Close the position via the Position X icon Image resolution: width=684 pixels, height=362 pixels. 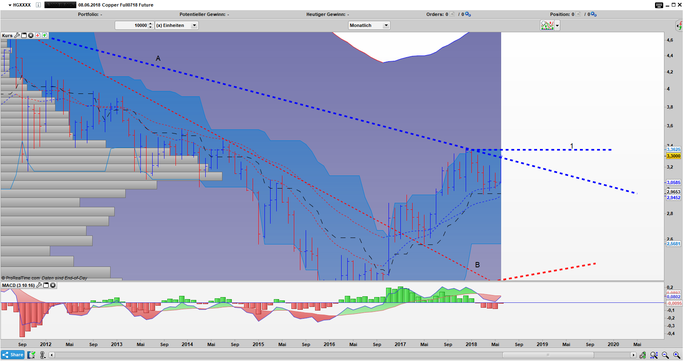coord(578,14)
